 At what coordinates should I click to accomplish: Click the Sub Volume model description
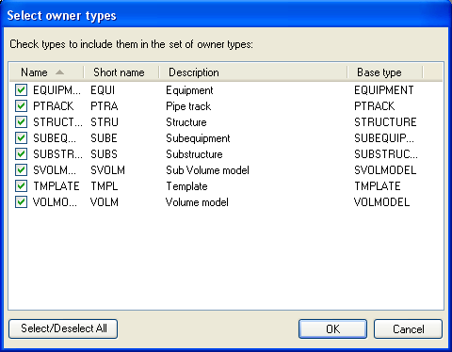(x=207, y=170)
